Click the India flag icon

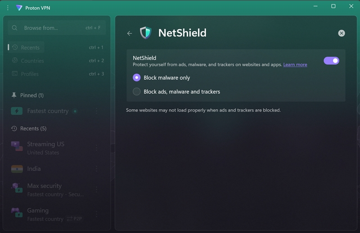click(17, 169)
